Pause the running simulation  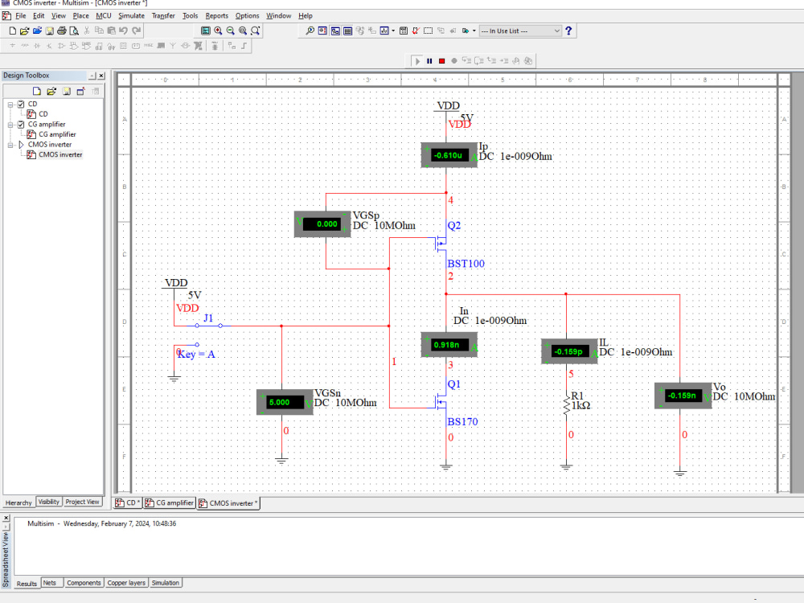[430, 60]
